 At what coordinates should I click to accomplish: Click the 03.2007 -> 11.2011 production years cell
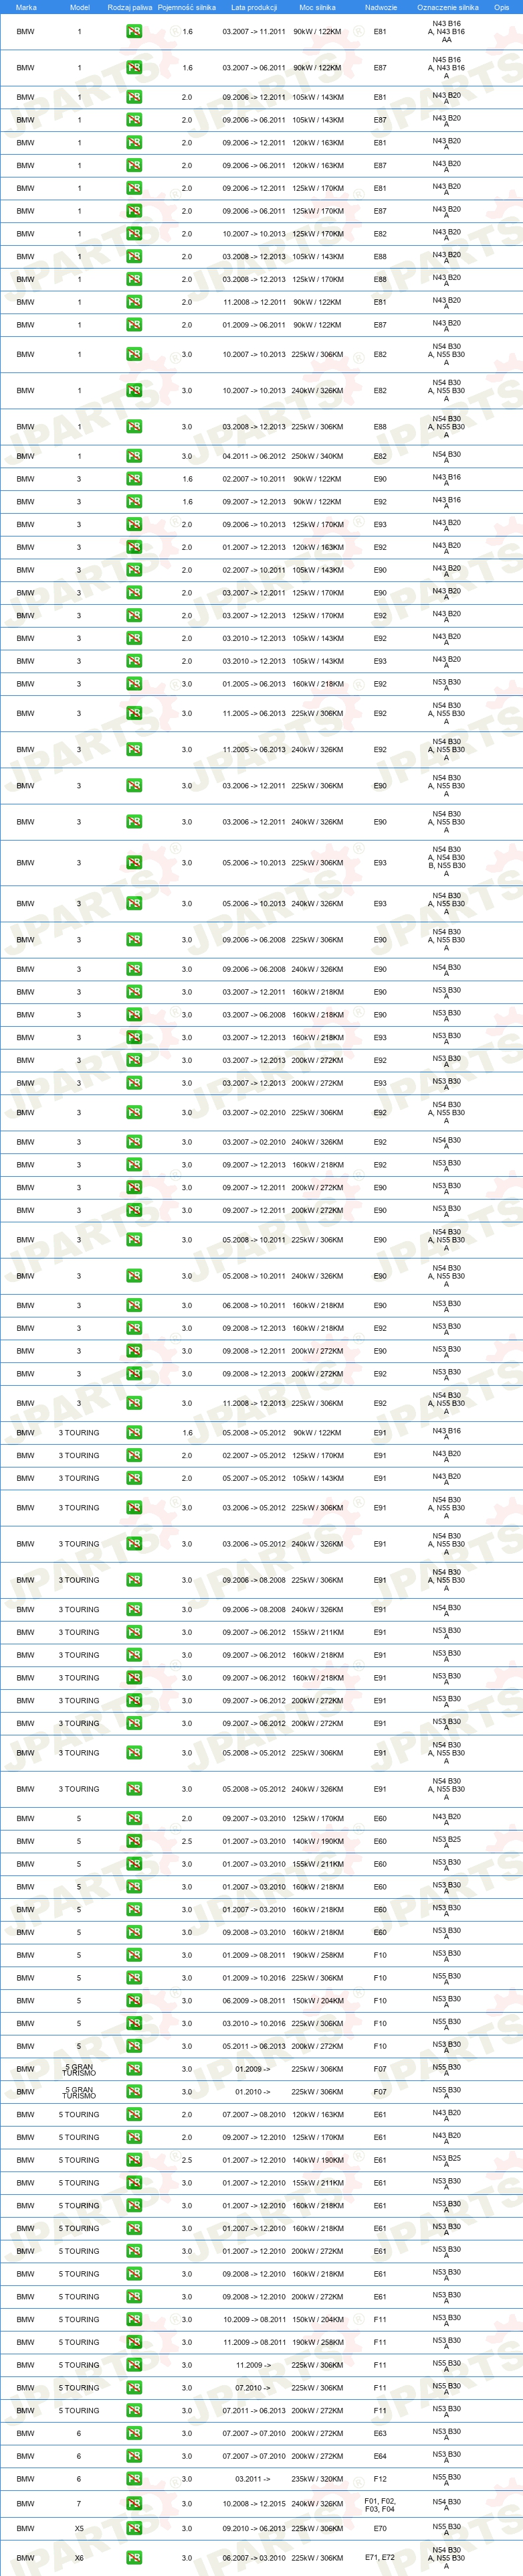[x=253, y=31]
